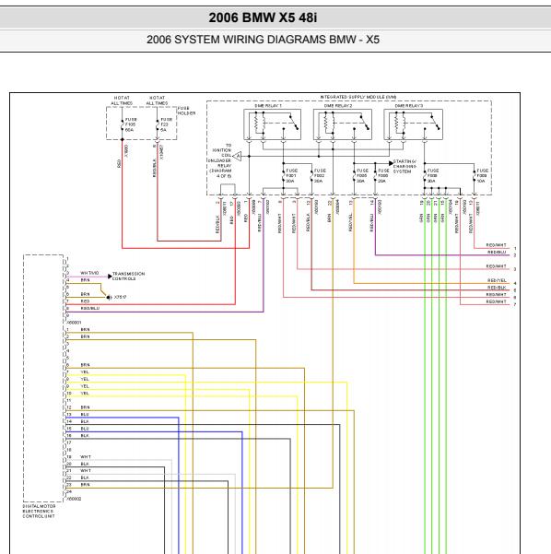Click the 'TO IGNITION COIL UNLOADER RELAY' note
The height and width of the screenshot is (554, 551).
(x=219, y=160)
